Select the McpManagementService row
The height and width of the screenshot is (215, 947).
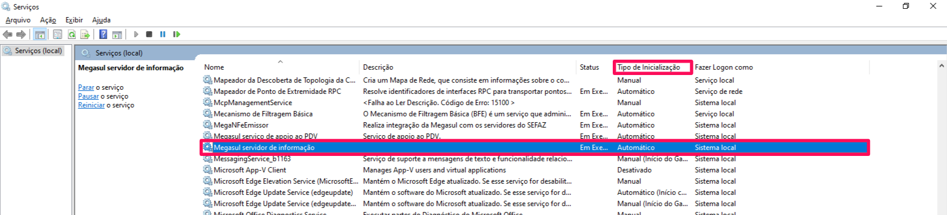point(252,103)
